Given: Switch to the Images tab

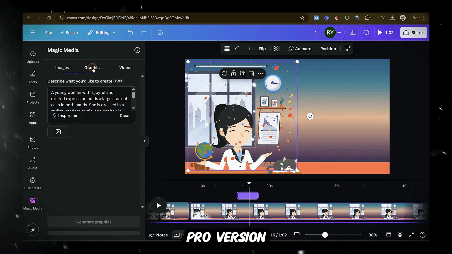Looking at the screenshot, I should tap(62, 67).
